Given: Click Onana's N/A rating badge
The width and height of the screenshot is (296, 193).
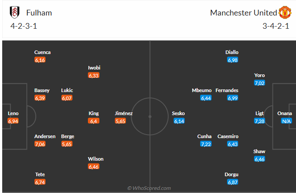Looking at the screenshot, I should (x=286, y=121).
